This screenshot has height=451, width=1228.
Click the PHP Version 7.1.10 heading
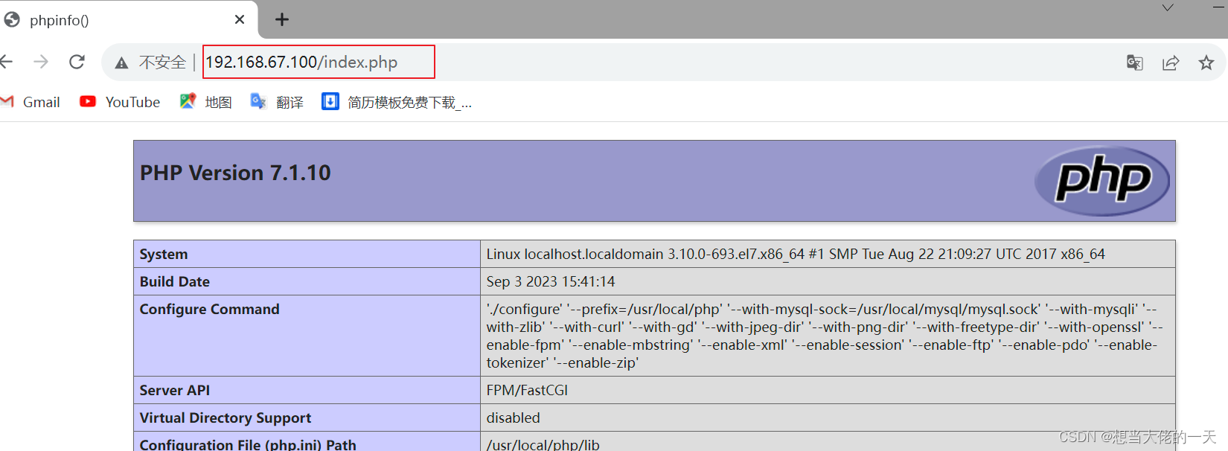coord(235,173)
